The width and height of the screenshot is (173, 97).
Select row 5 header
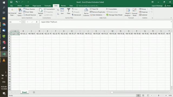[x=9, y=44]
